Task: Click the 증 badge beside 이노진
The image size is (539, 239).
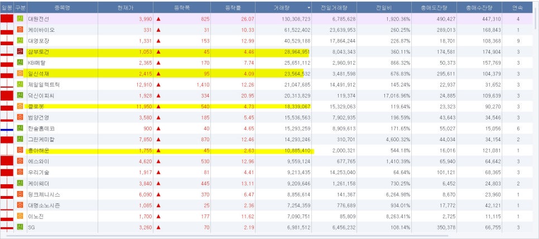Action: (20, 216)
